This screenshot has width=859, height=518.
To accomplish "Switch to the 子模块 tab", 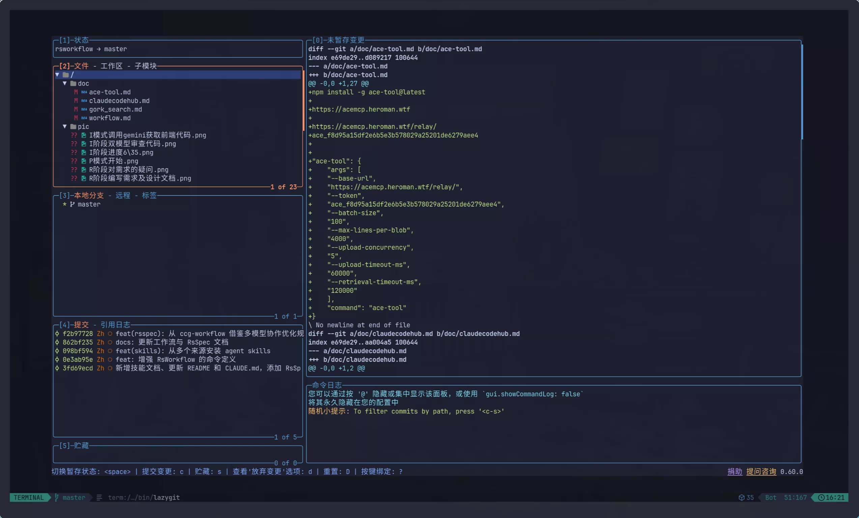I will [145, 66].
